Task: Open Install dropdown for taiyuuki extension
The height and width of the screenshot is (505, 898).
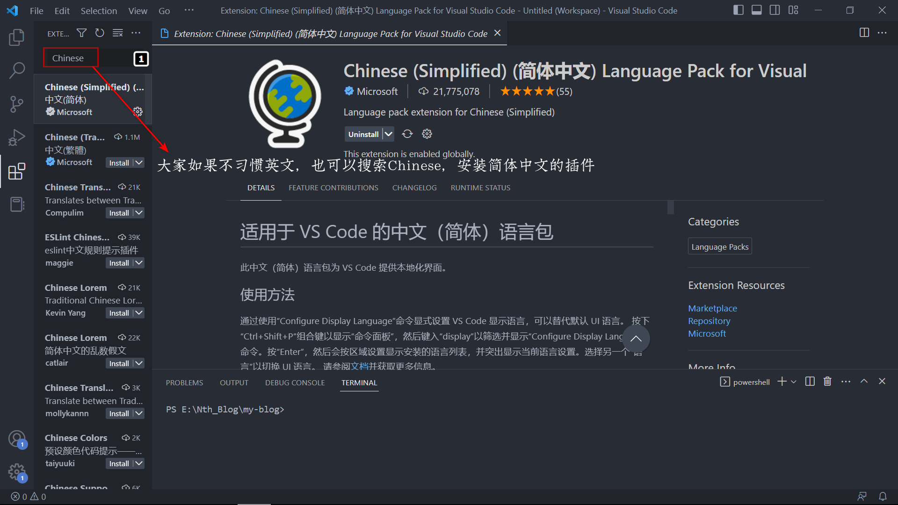Action: tap(139, 463)
